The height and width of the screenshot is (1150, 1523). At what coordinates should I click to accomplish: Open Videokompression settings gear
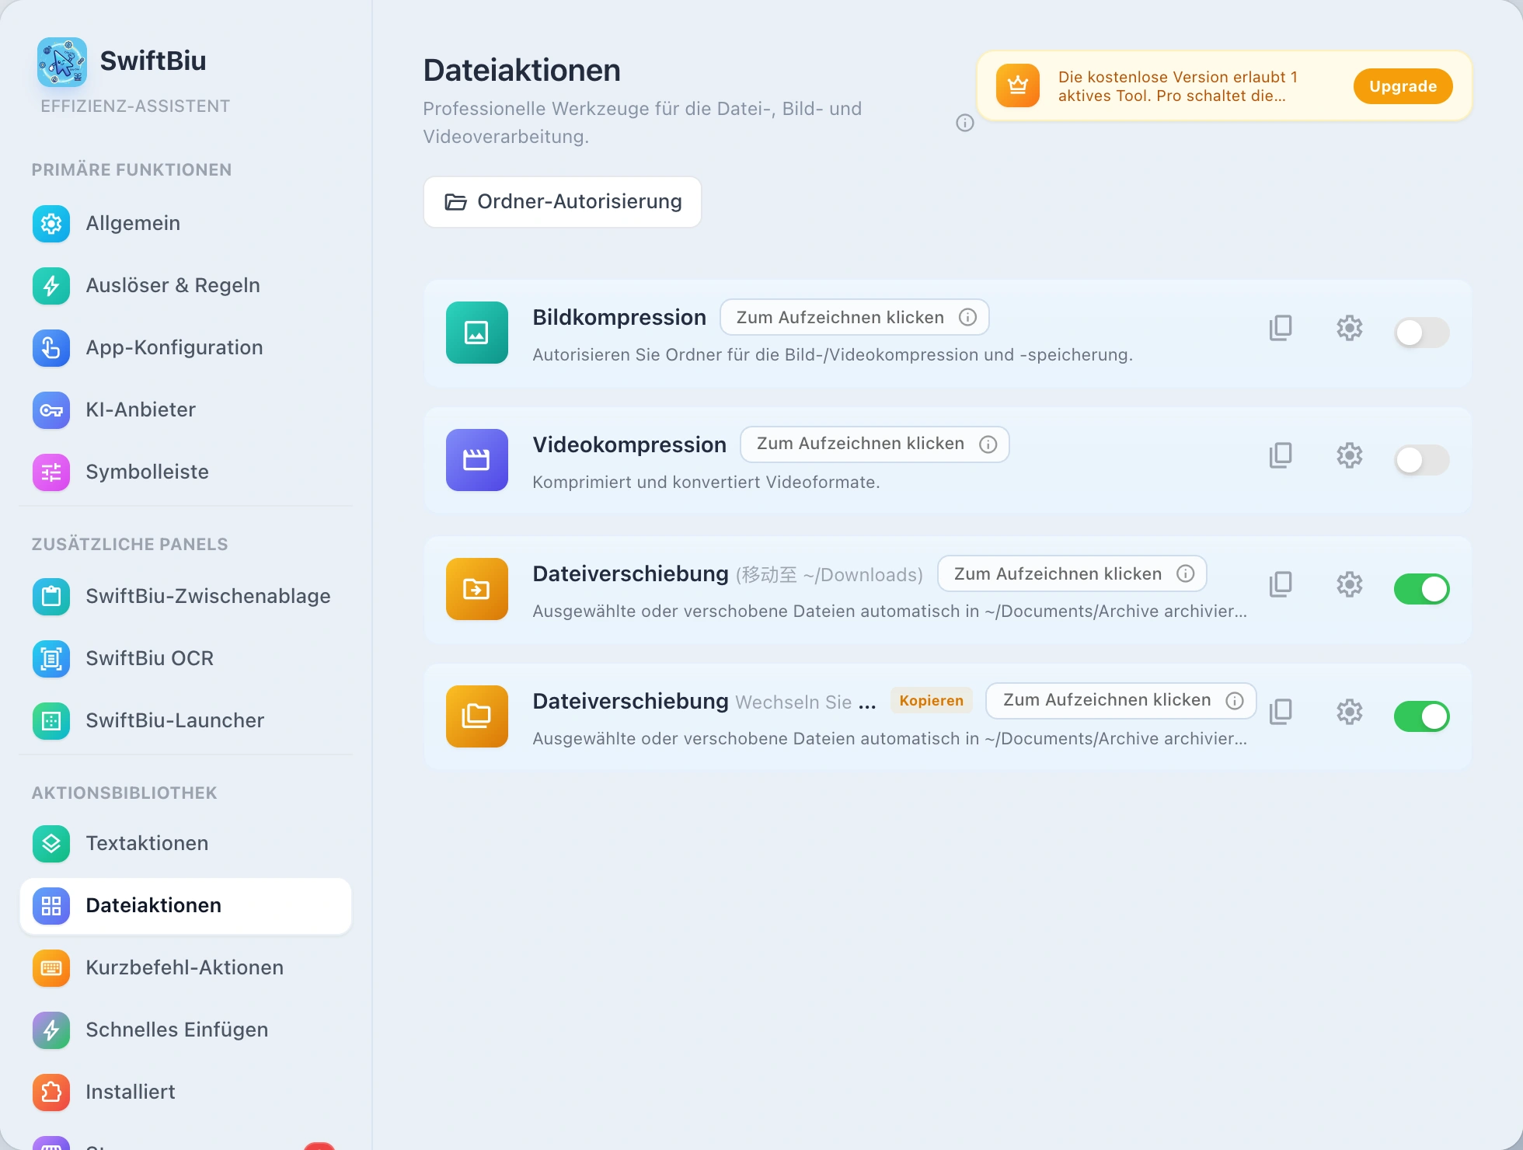(1350, 455)
